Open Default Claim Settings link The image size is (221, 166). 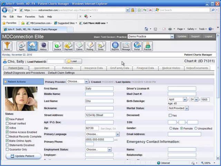[x=61, y=73]
